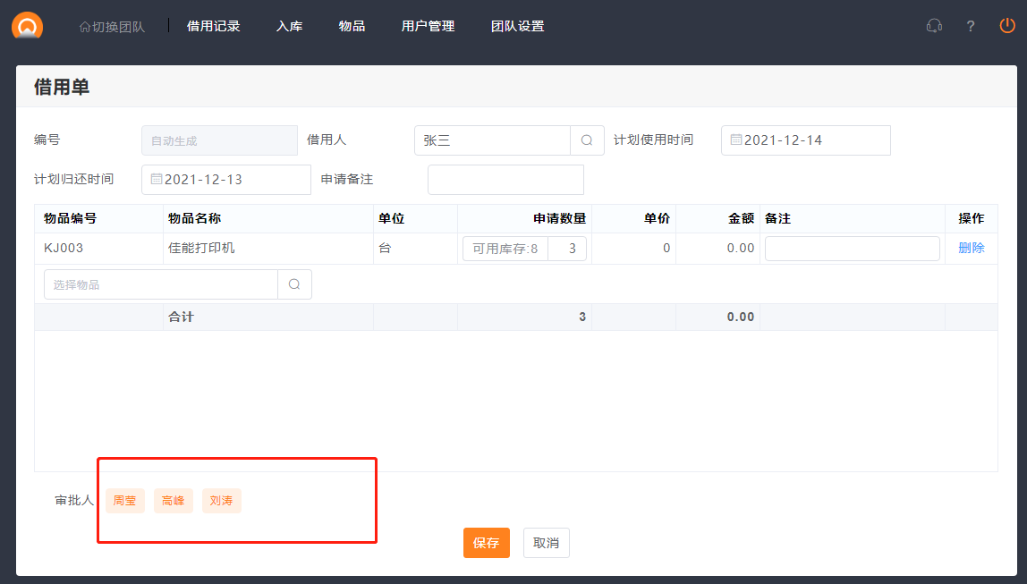Navigate to 用户管理

point(428,26)
